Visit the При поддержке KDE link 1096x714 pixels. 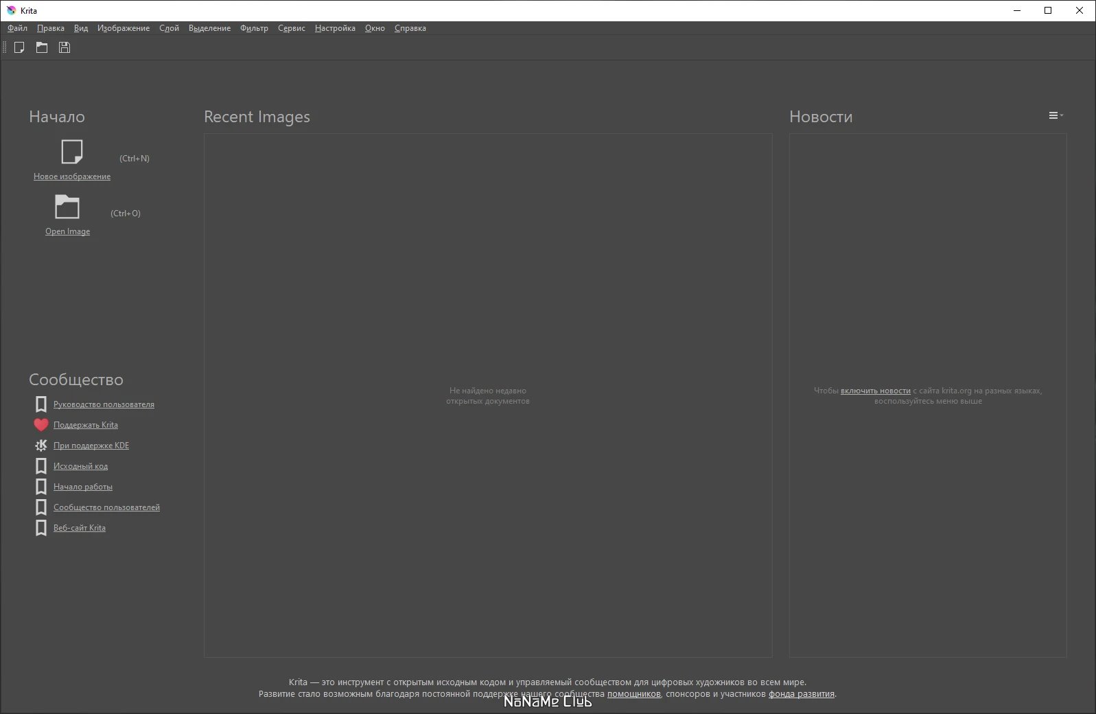(x=91, y=446)
